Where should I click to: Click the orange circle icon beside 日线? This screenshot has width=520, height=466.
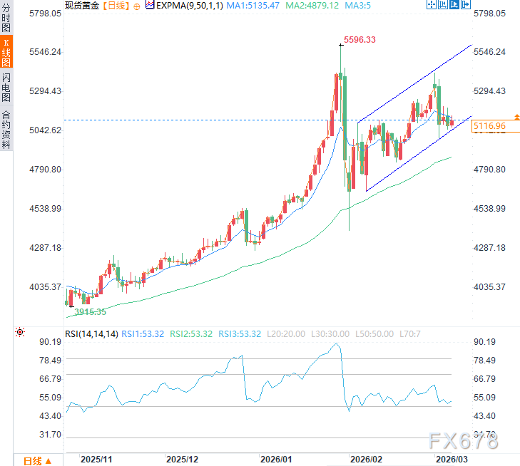point(137,6)
